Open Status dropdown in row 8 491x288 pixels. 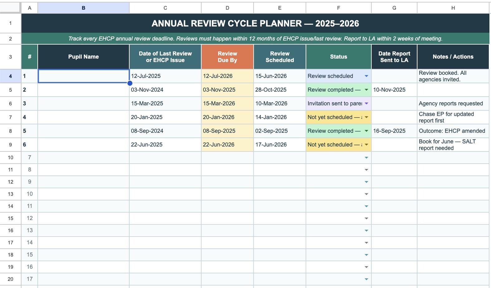tap(366, 131)
